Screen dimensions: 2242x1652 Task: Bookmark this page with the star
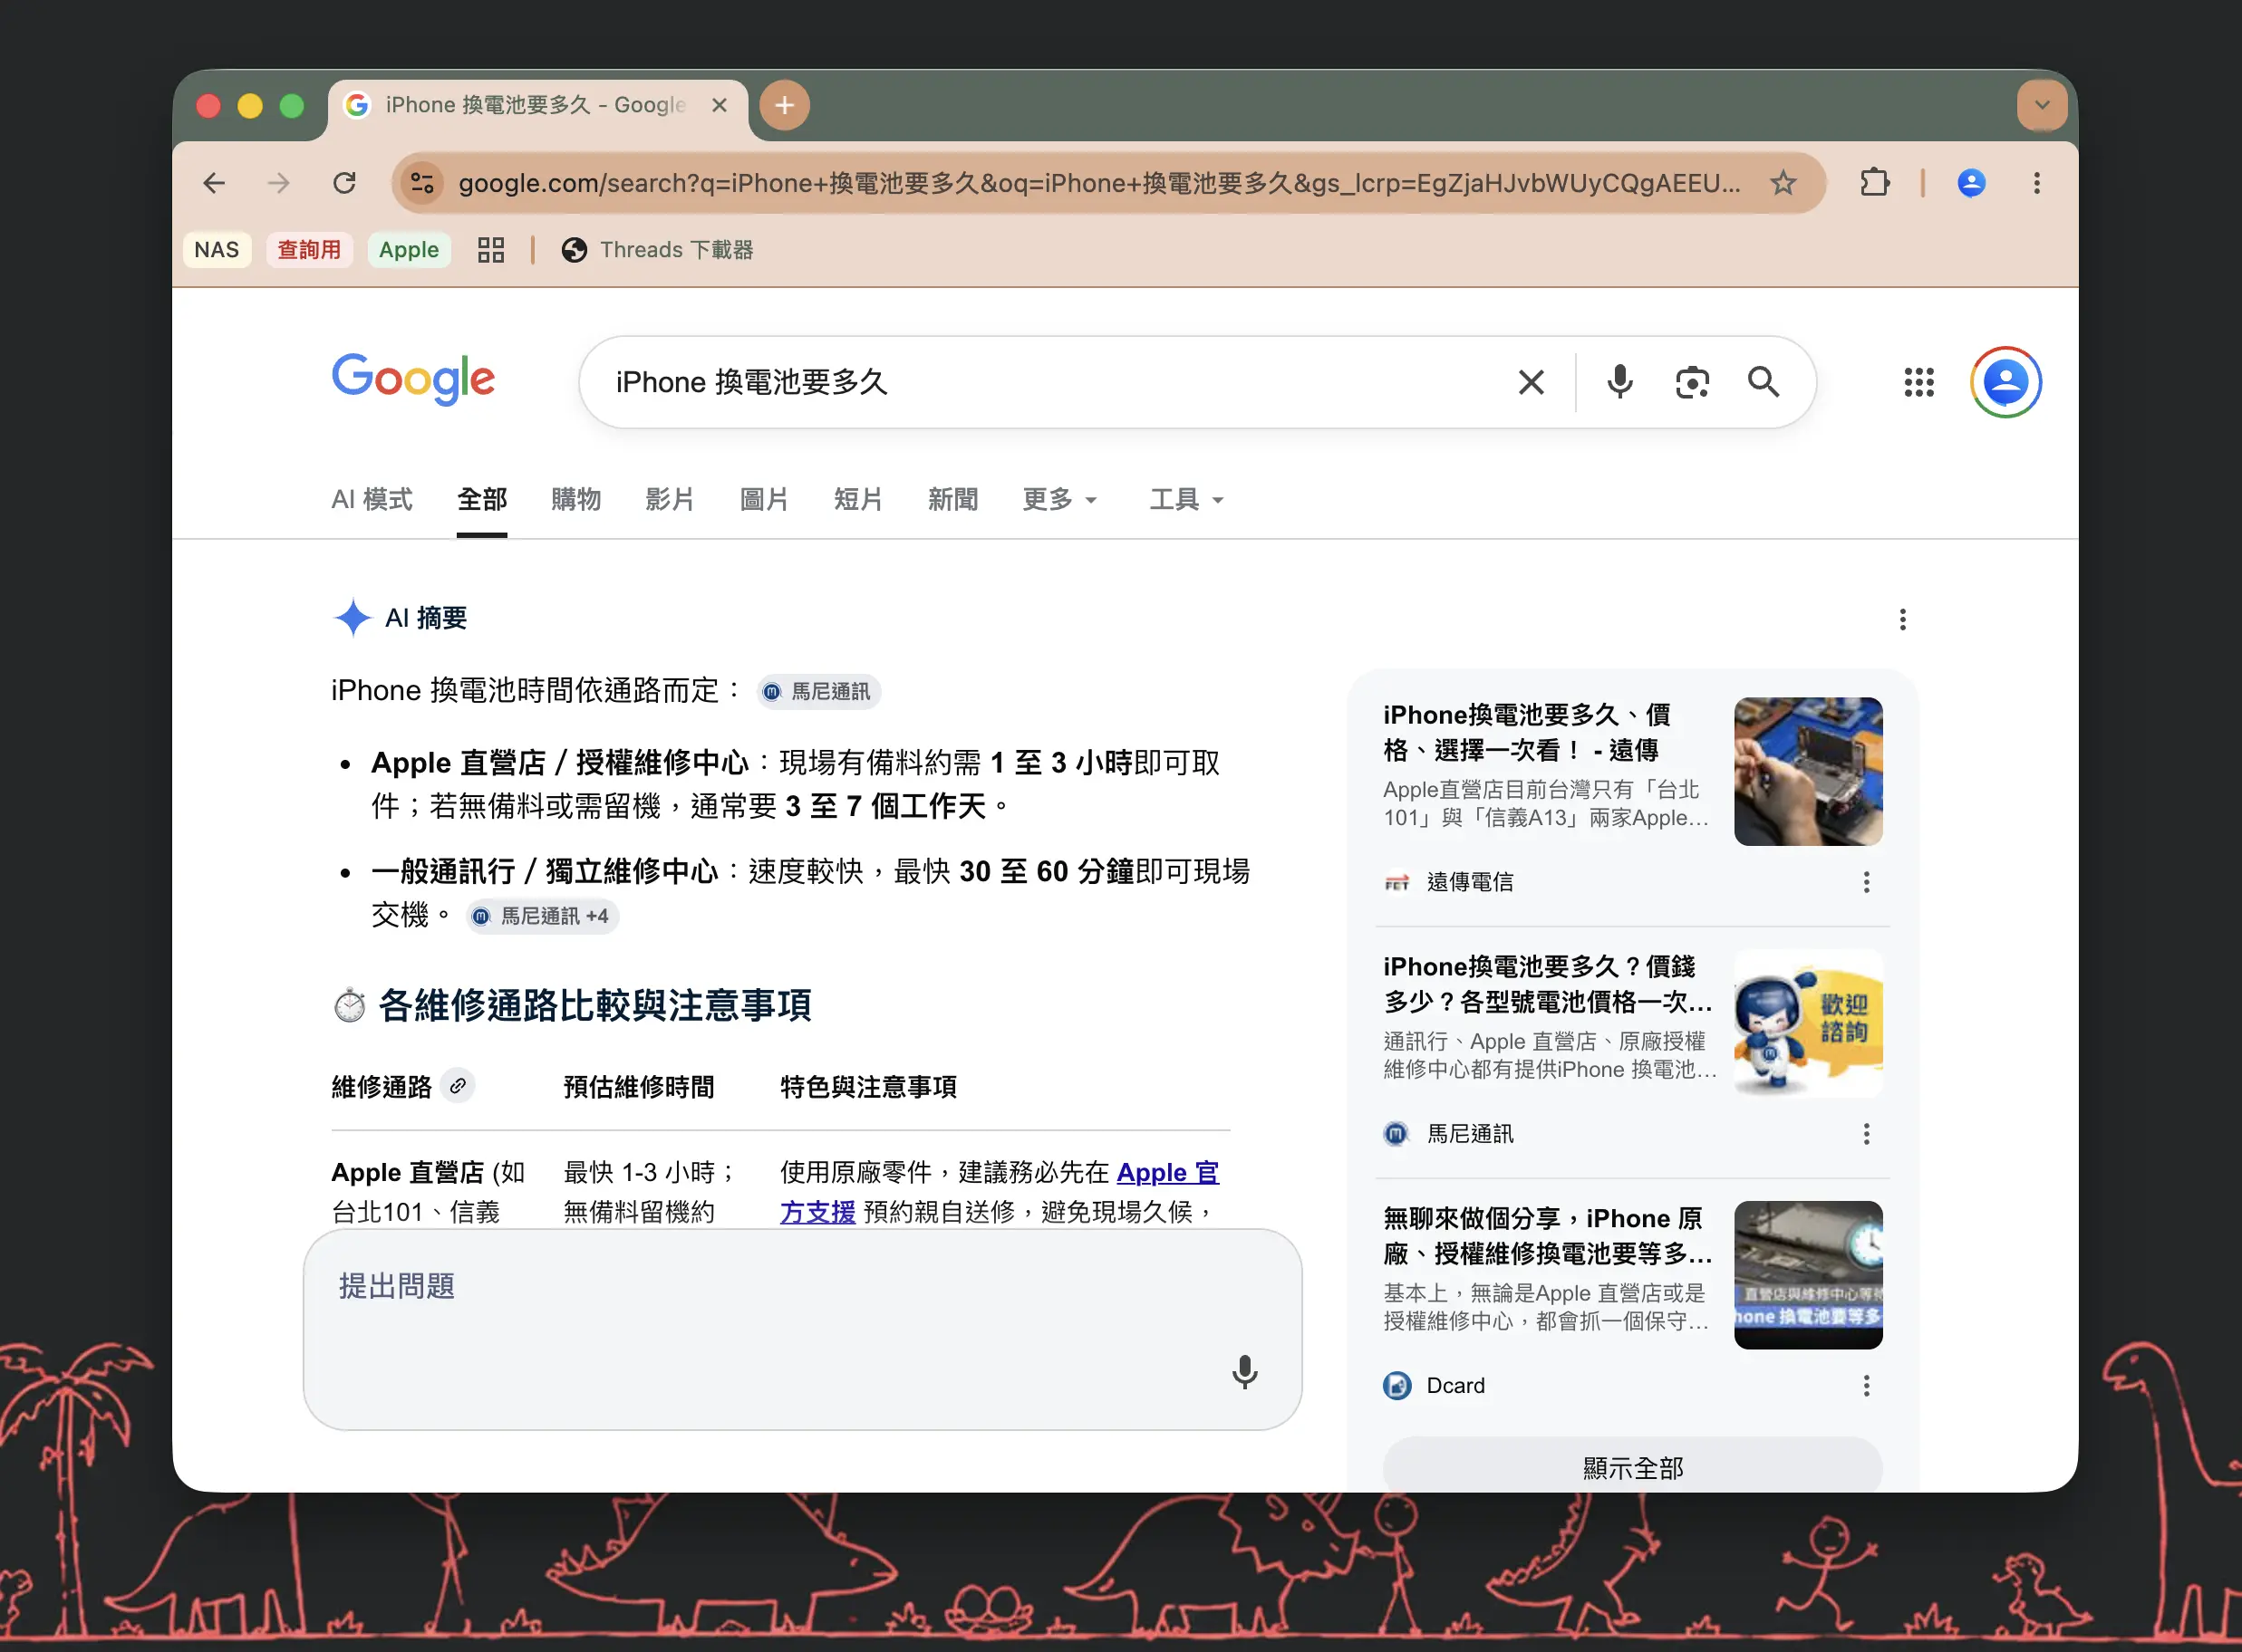[x=1783, y=183]
